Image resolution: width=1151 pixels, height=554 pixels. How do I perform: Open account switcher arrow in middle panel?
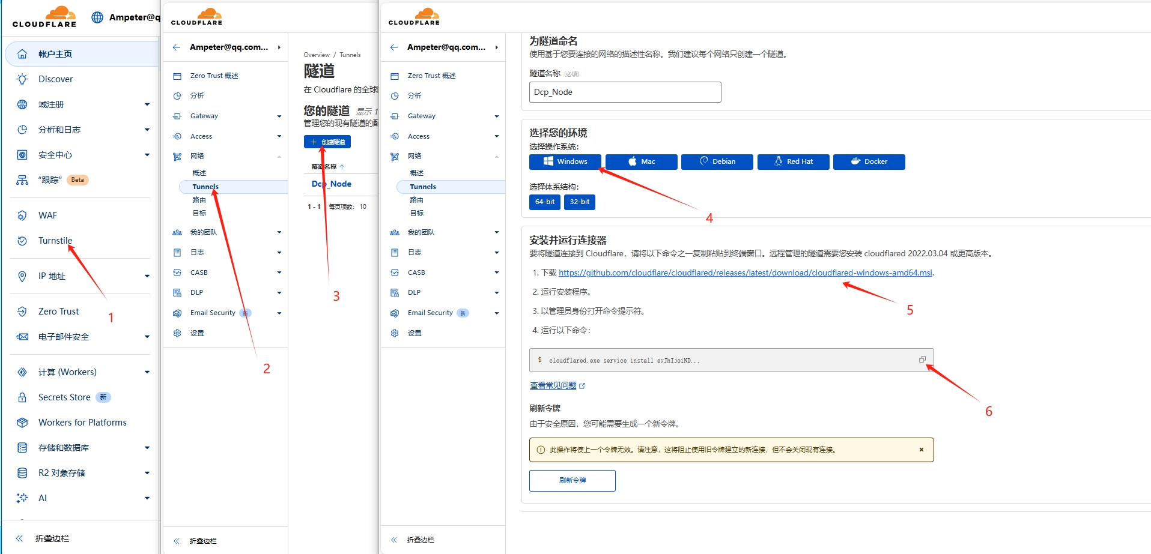click(x=279, y=47)
